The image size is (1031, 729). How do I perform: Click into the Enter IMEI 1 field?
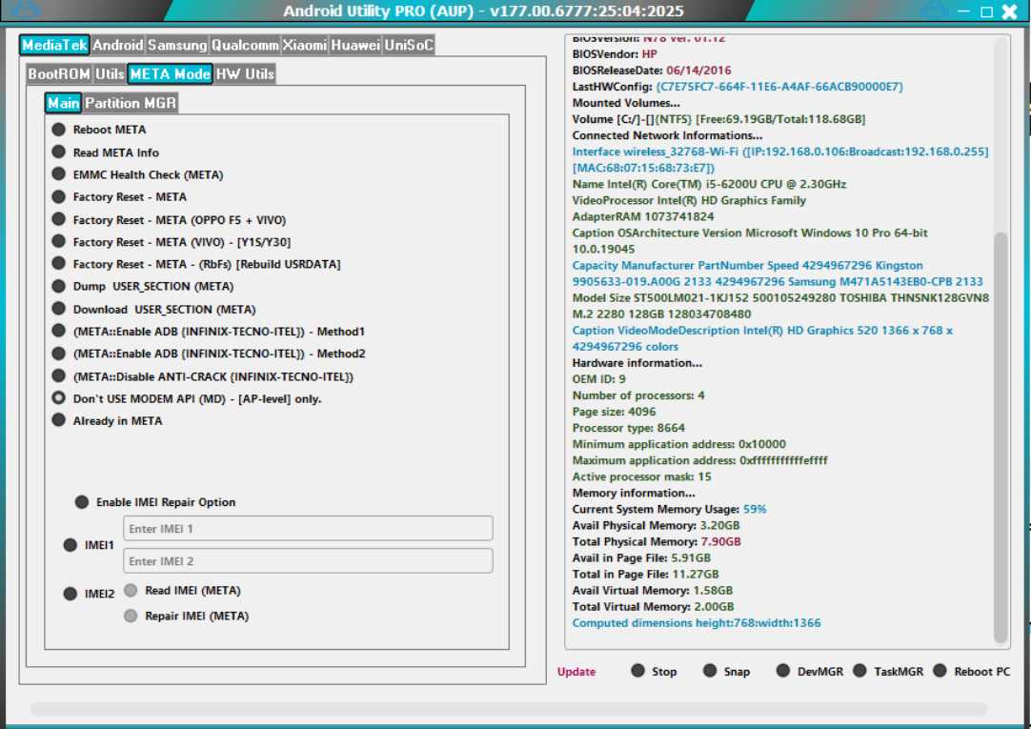305,529
